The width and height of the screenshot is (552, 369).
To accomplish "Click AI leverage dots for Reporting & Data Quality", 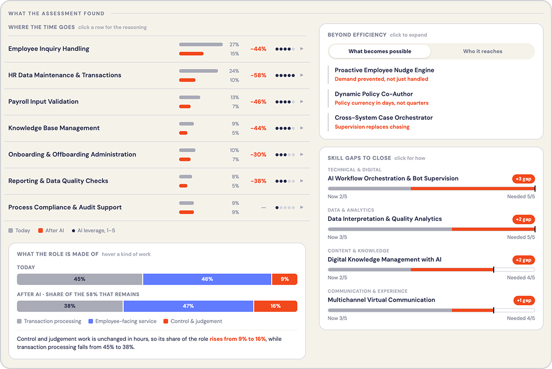I will click(x=285, y=181).
